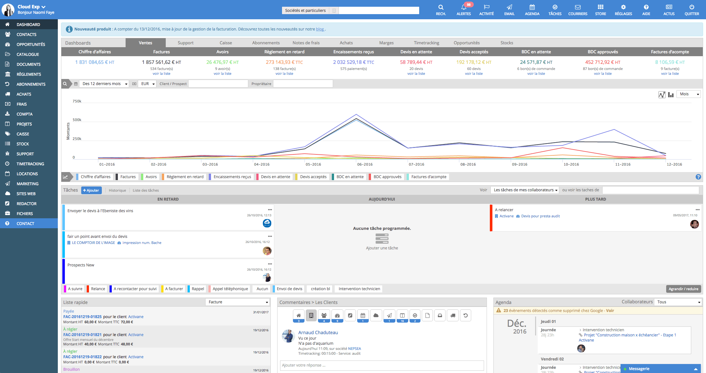Switch to the Abonnements tab
Image resolution: width=706 pixels, height=373 pixels.
click(x=266, y=43)
